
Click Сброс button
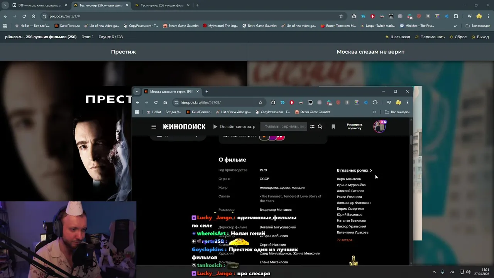[x=458, y=37]
